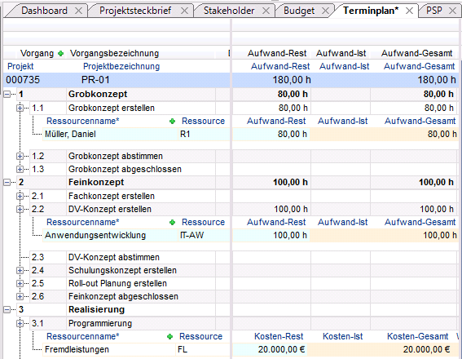Expand task 1.2 Grobkonzept abstimmen
Screen dimensions: 462x359
[x=20, y=157]
